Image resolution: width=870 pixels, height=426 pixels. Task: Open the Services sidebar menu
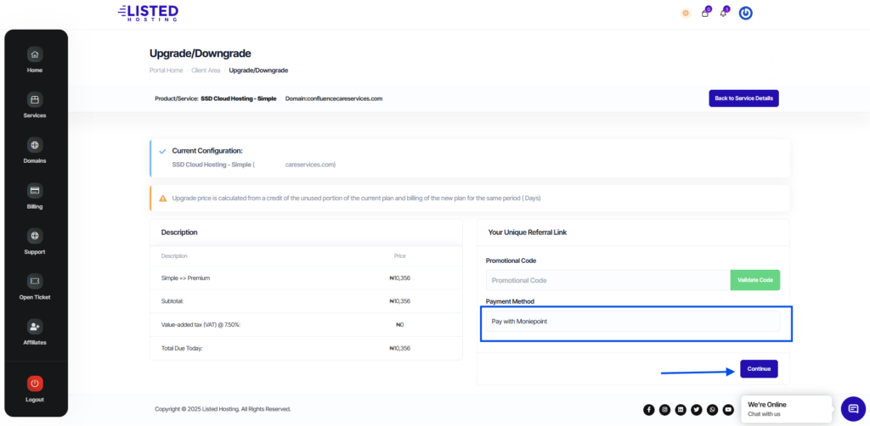pyautogui.click(x=35, y=105)
